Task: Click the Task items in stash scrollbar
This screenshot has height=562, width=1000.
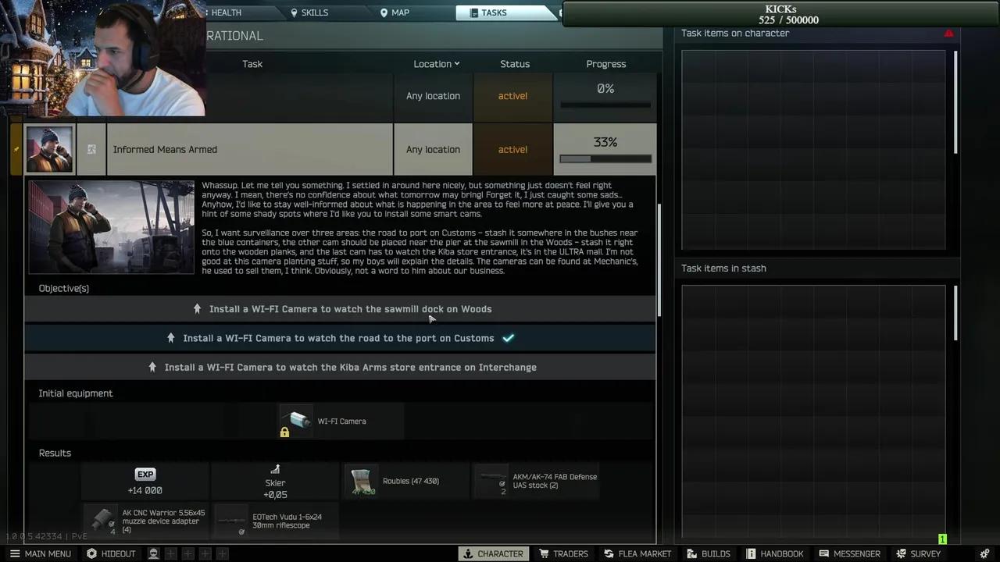Action: coord(955,313)
